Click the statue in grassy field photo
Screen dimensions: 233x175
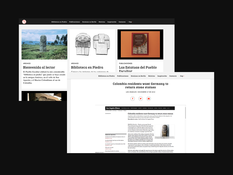[44, 44]
